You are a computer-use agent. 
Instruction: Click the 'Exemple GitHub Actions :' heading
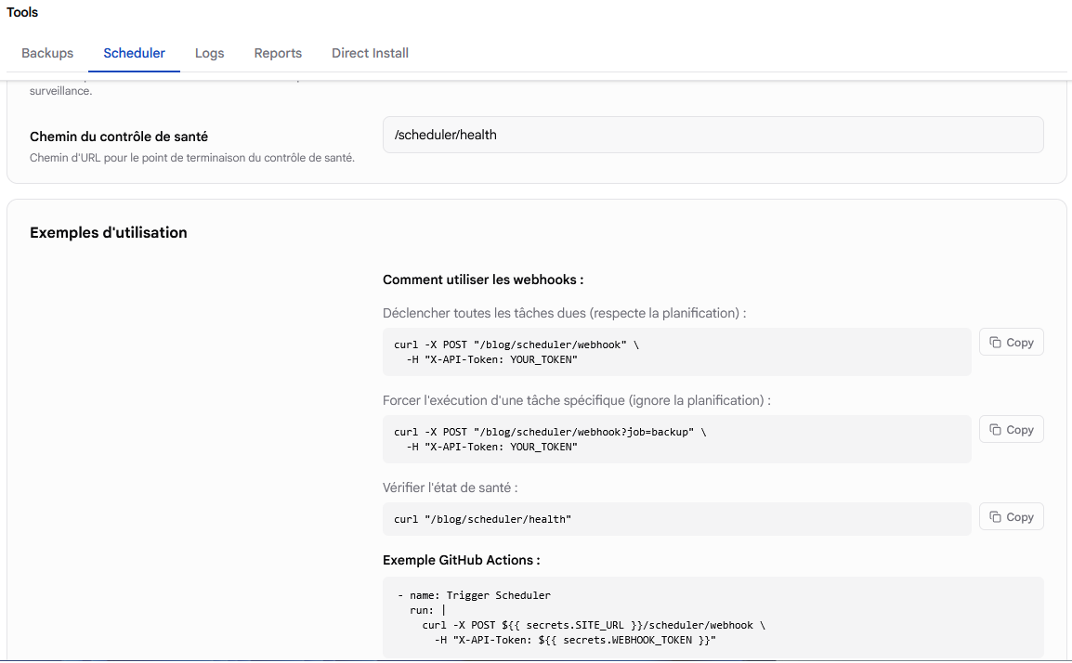(x=462, y=560)
